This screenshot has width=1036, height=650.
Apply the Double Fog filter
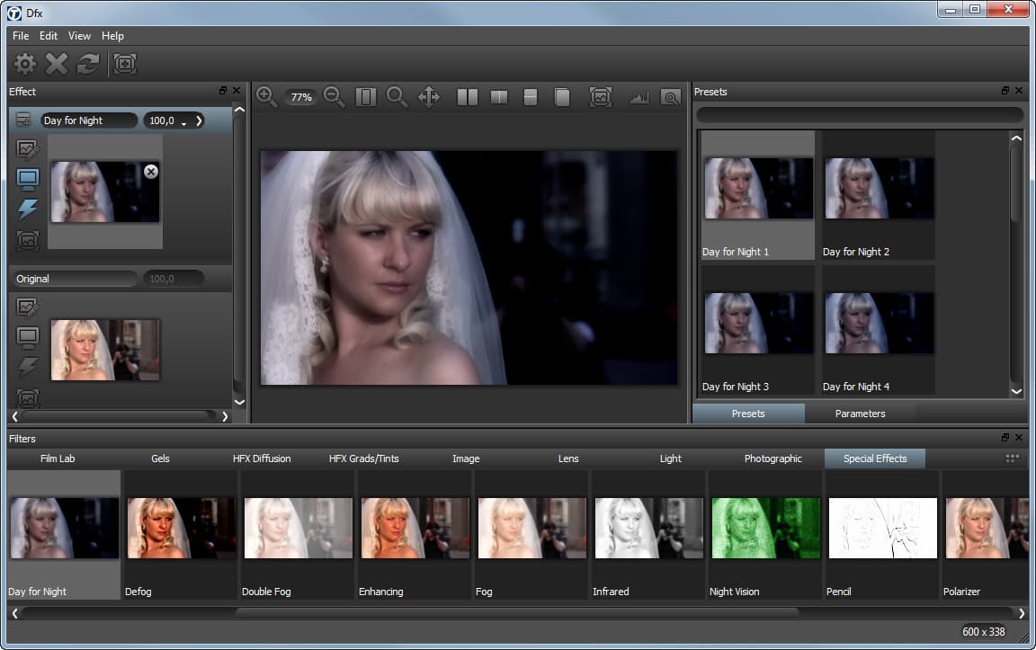click(x=298, y=535)
